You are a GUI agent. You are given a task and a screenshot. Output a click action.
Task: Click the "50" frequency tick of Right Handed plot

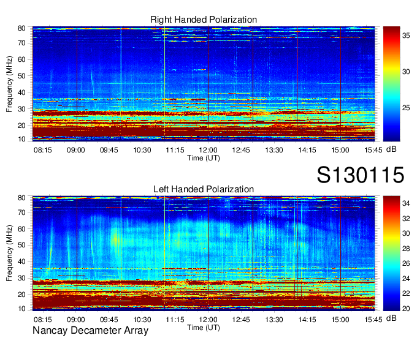tap(21, 76)
